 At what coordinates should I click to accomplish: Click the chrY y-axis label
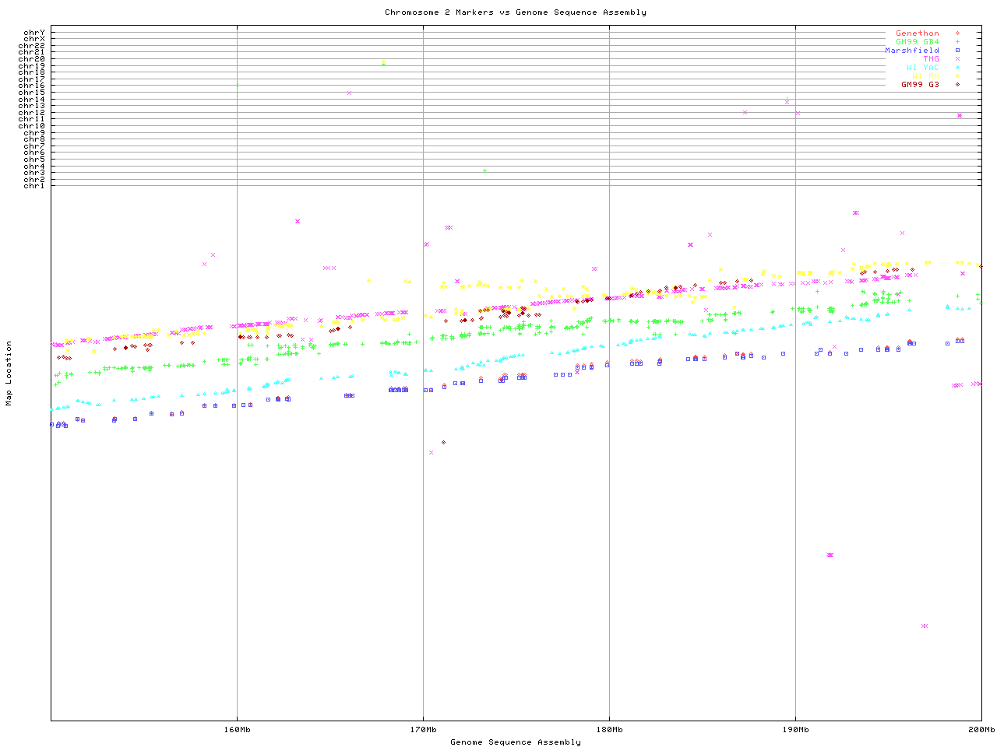point(33,33)
